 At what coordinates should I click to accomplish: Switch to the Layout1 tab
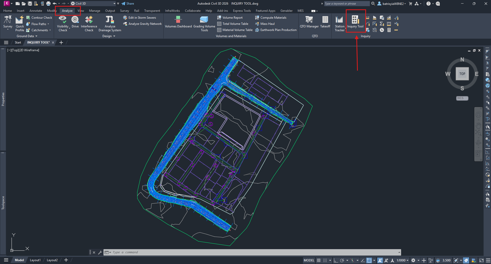click(35, 260)
